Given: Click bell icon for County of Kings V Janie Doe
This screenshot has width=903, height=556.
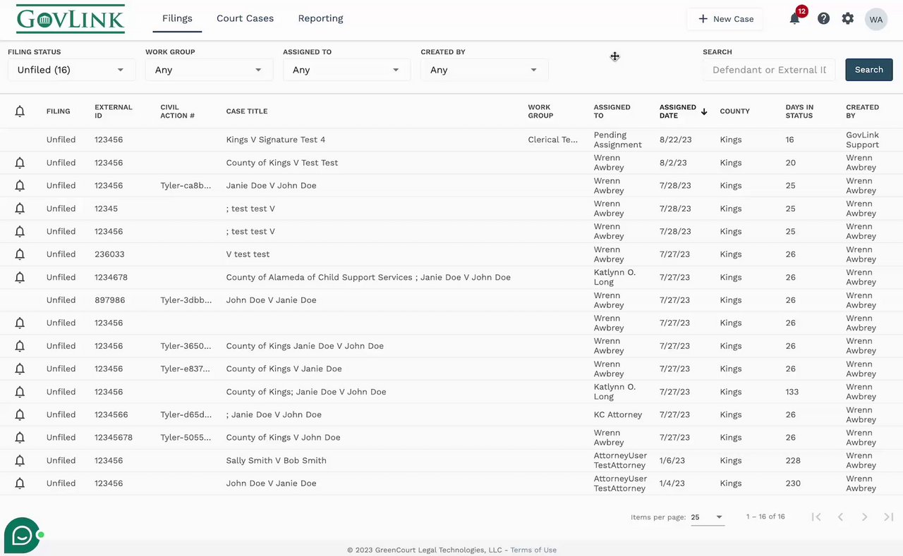Looking at the screenshot, I should click(x=20, y=369).
